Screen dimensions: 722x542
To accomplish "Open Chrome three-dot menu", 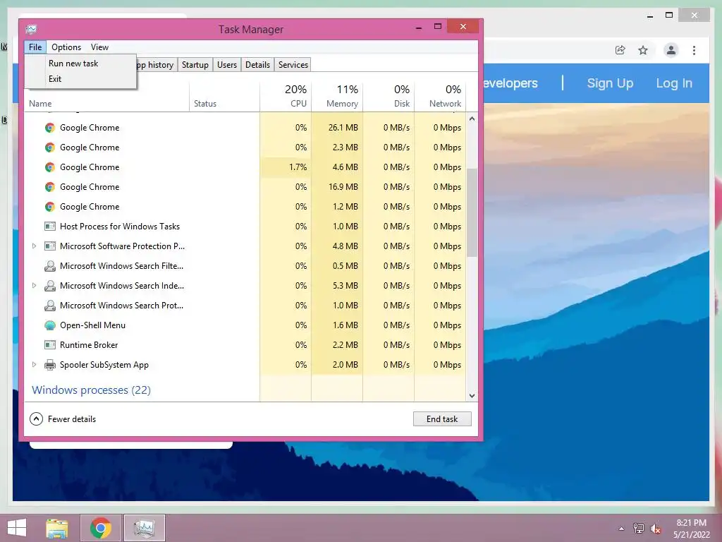I will tap(694, 50).
